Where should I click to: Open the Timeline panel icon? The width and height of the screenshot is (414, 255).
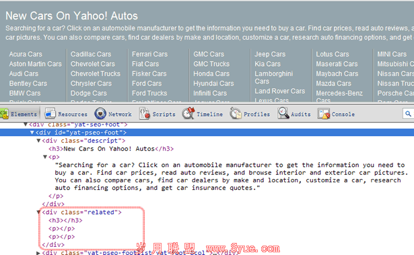[188, 114]
